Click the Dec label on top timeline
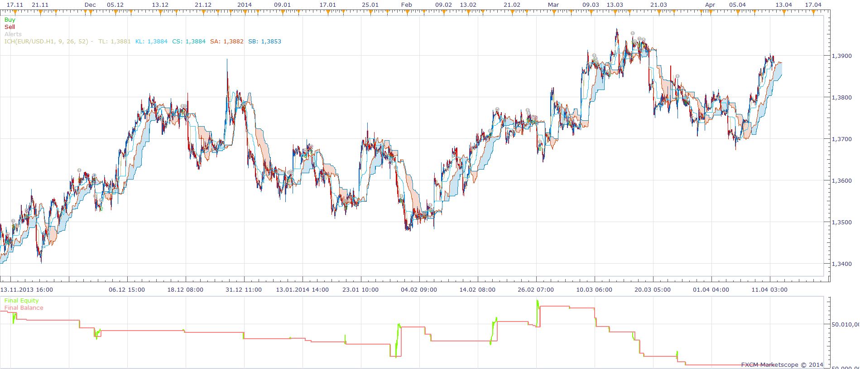 coord(90,5)
